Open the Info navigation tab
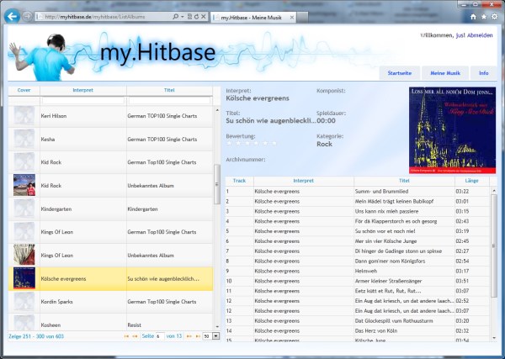The width and height of the screenshot is (505, 359). click(483, 73)
